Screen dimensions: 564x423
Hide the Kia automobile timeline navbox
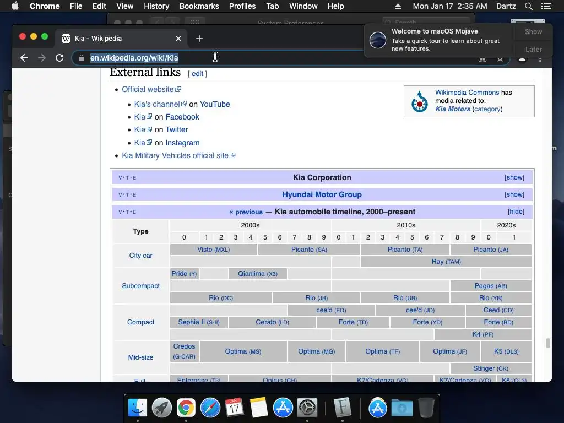pyautogui.click(x=516, y=211)
